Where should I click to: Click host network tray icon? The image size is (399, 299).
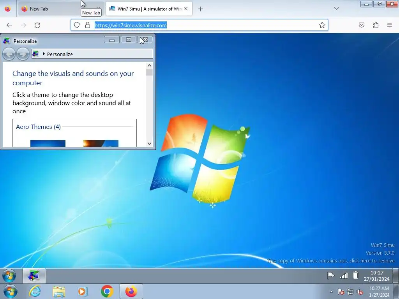(x=350, y=292)
